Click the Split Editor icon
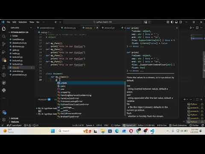The image size is (205, 154). [x=197, y=28]
